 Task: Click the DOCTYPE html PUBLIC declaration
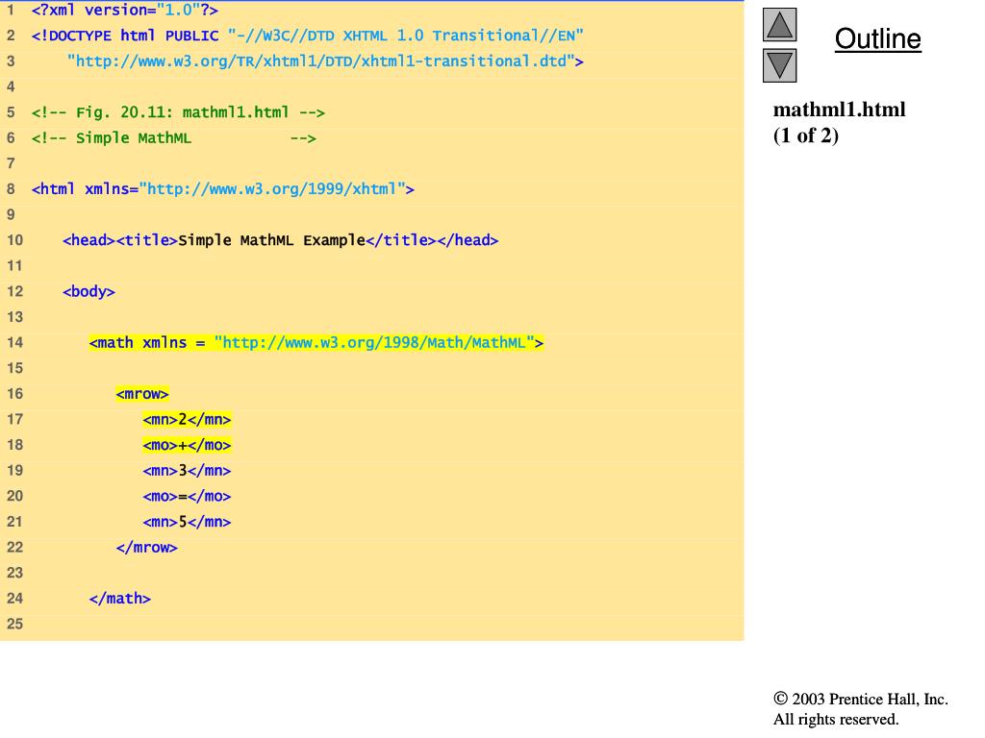coord(307,36)
